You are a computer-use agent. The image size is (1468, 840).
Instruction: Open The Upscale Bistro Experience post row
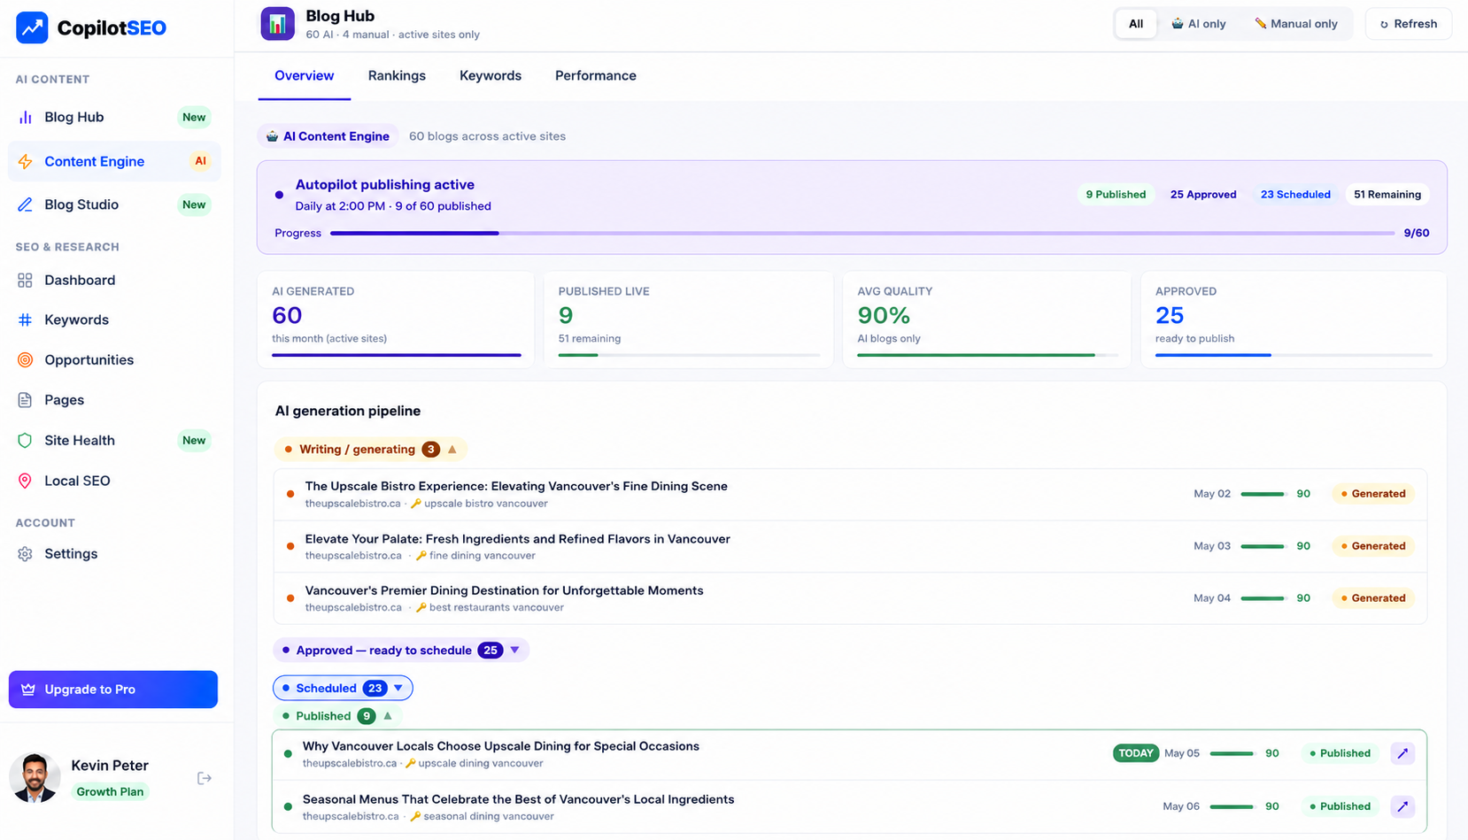click(x=850, y=494)
